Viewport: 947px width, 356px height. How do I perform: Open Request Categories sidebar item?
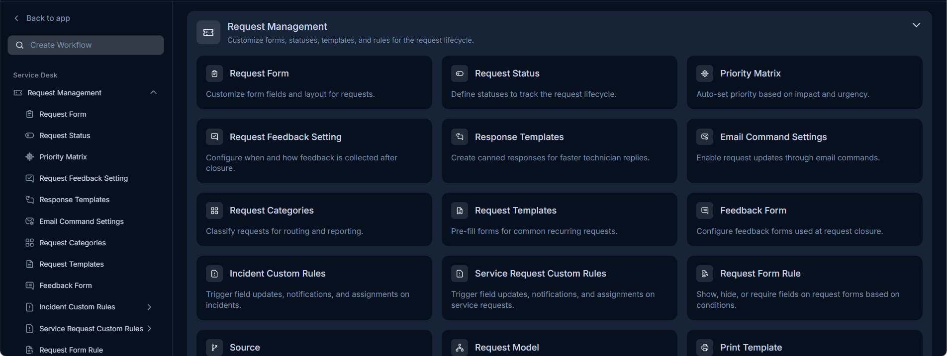tap(73, 243)
